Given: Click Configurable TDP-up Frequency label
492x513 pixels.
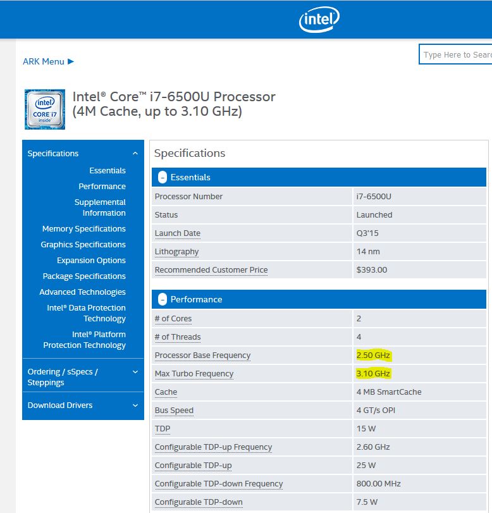Looking at the screenshot, I should coord(213,447).
